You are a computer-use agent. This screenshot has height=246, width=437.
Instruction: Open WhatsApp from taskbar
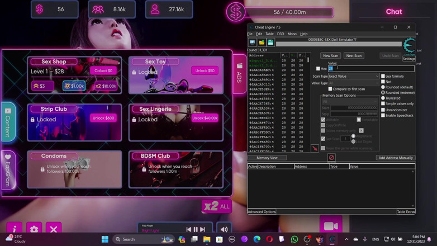pos(294,239)
